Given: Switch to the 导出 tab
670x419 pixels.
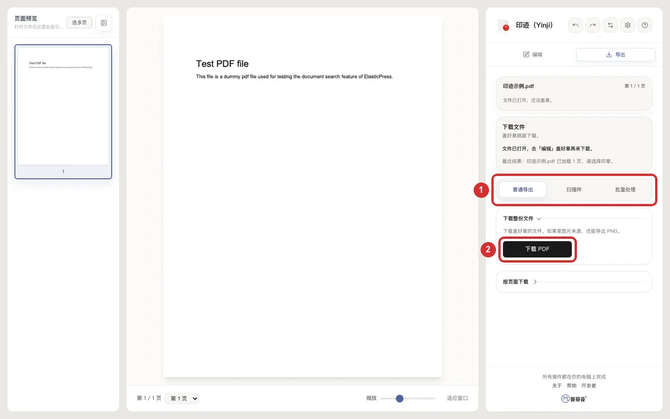Looking at the screenshot, I should [x=616, y=54].
